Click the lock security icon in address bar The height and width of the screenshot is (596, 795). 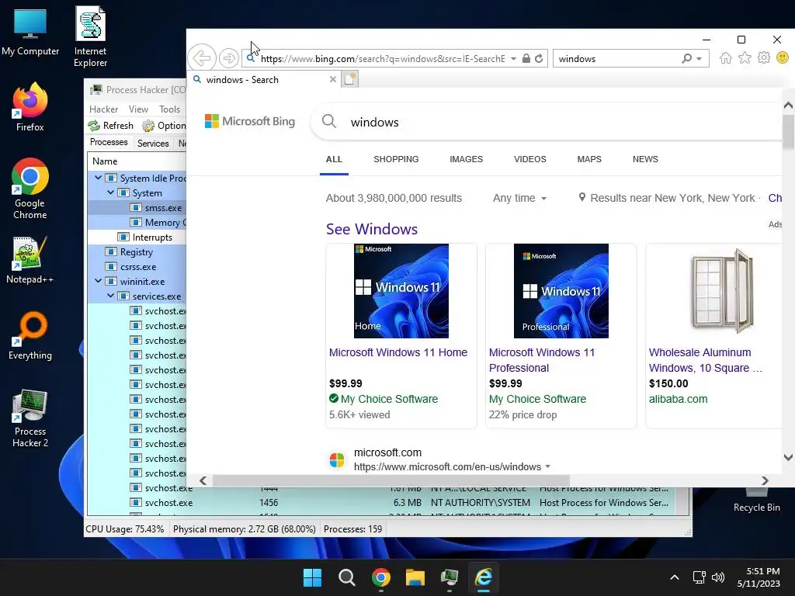[526, 59]
